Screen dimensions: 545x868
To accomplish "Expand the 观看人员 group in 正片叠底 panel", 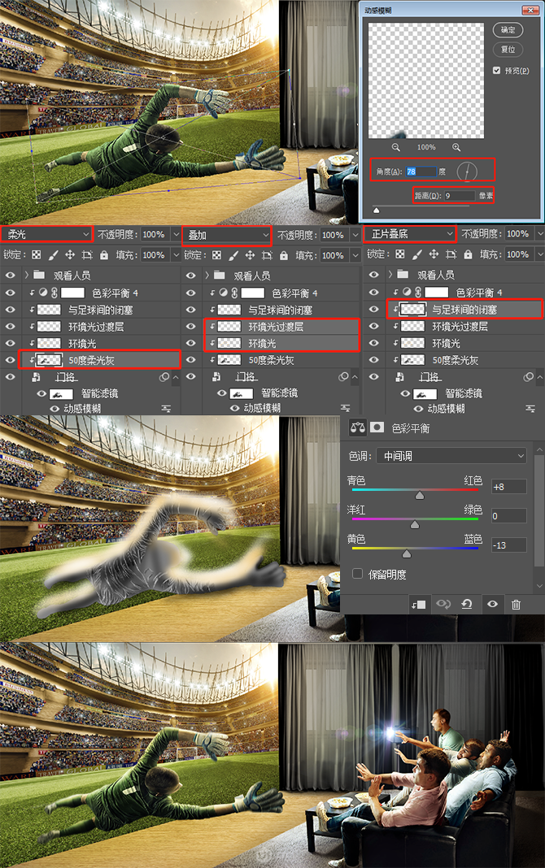I will (x=390, y=275).
